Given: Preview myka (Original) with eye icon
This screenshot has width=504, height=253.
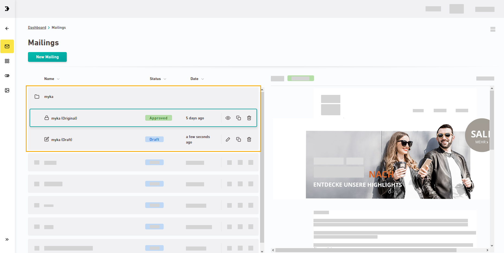Looking at the screenshot, I should (x=228, y=118).
